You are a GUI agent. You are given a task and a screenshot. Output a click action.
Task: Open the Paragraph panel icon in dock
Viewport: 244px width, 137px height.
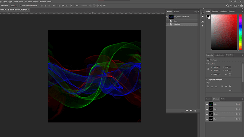coord(202,26)
